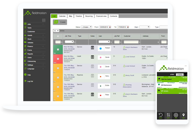This screenshot has width=193, height=130.
Task: Open F&A Fire Control job on phone
Action: [172, 79]
